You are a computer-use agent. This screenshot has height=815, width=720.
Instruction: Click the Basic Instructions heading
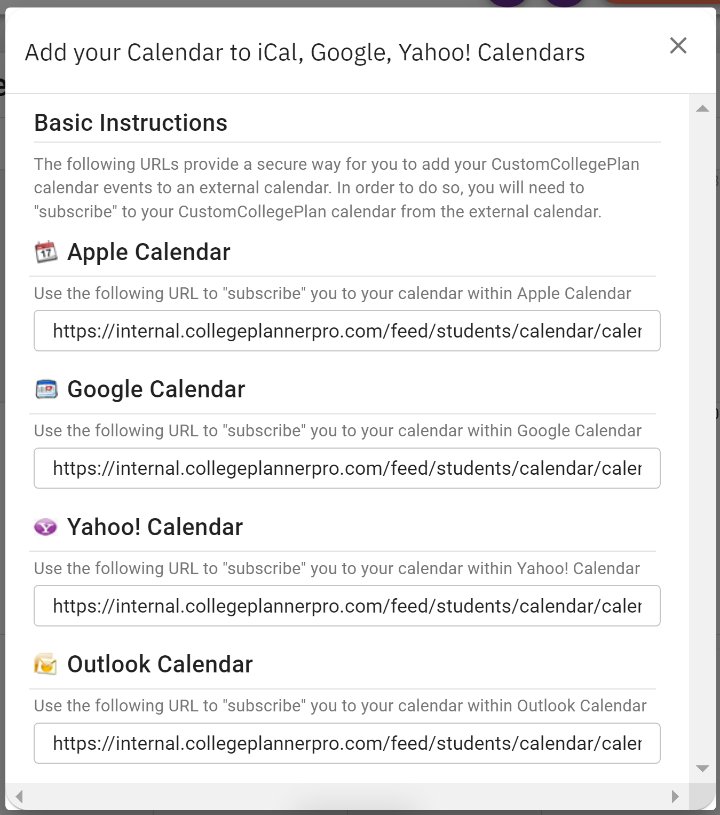pyautogui.click(x=131, y=123)
